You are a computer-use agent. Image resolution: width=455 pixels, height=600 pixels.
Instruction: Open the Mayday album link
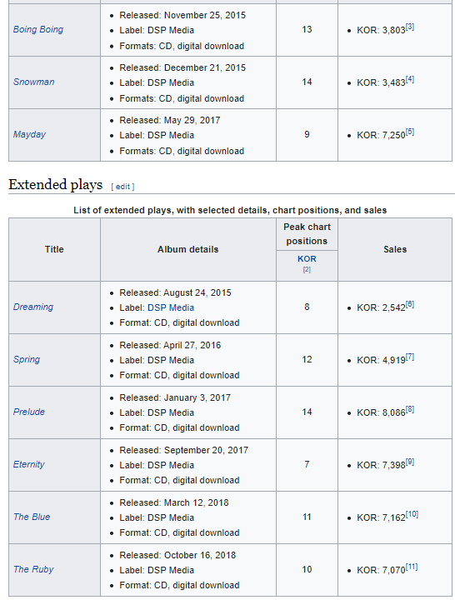29,134
